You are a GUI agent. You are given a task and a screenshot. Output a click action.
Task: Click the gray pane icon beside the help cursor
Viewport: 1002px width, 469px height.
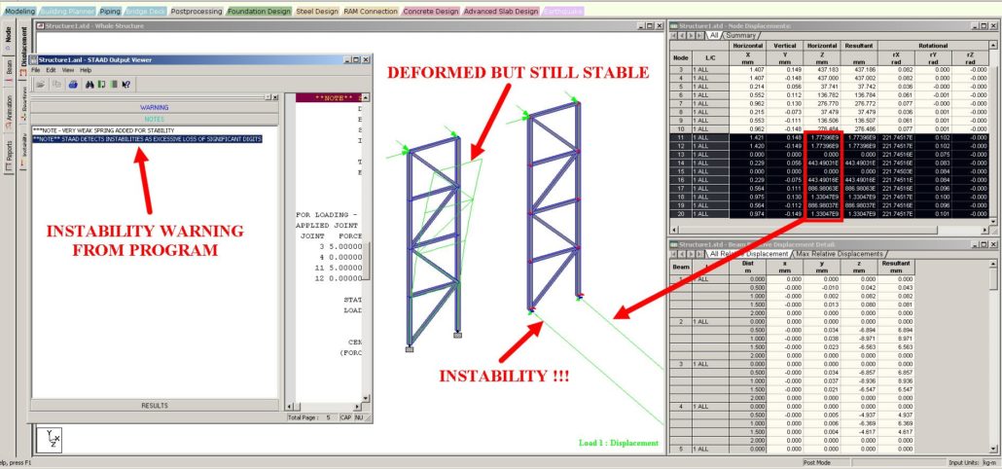[114, 85]
